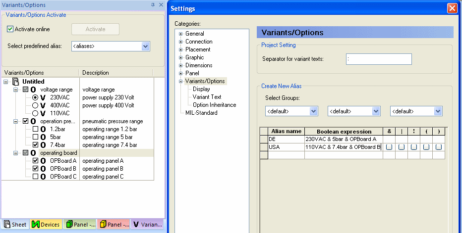
Task: Click the Sheet tab icon
Action: point(6,225)
